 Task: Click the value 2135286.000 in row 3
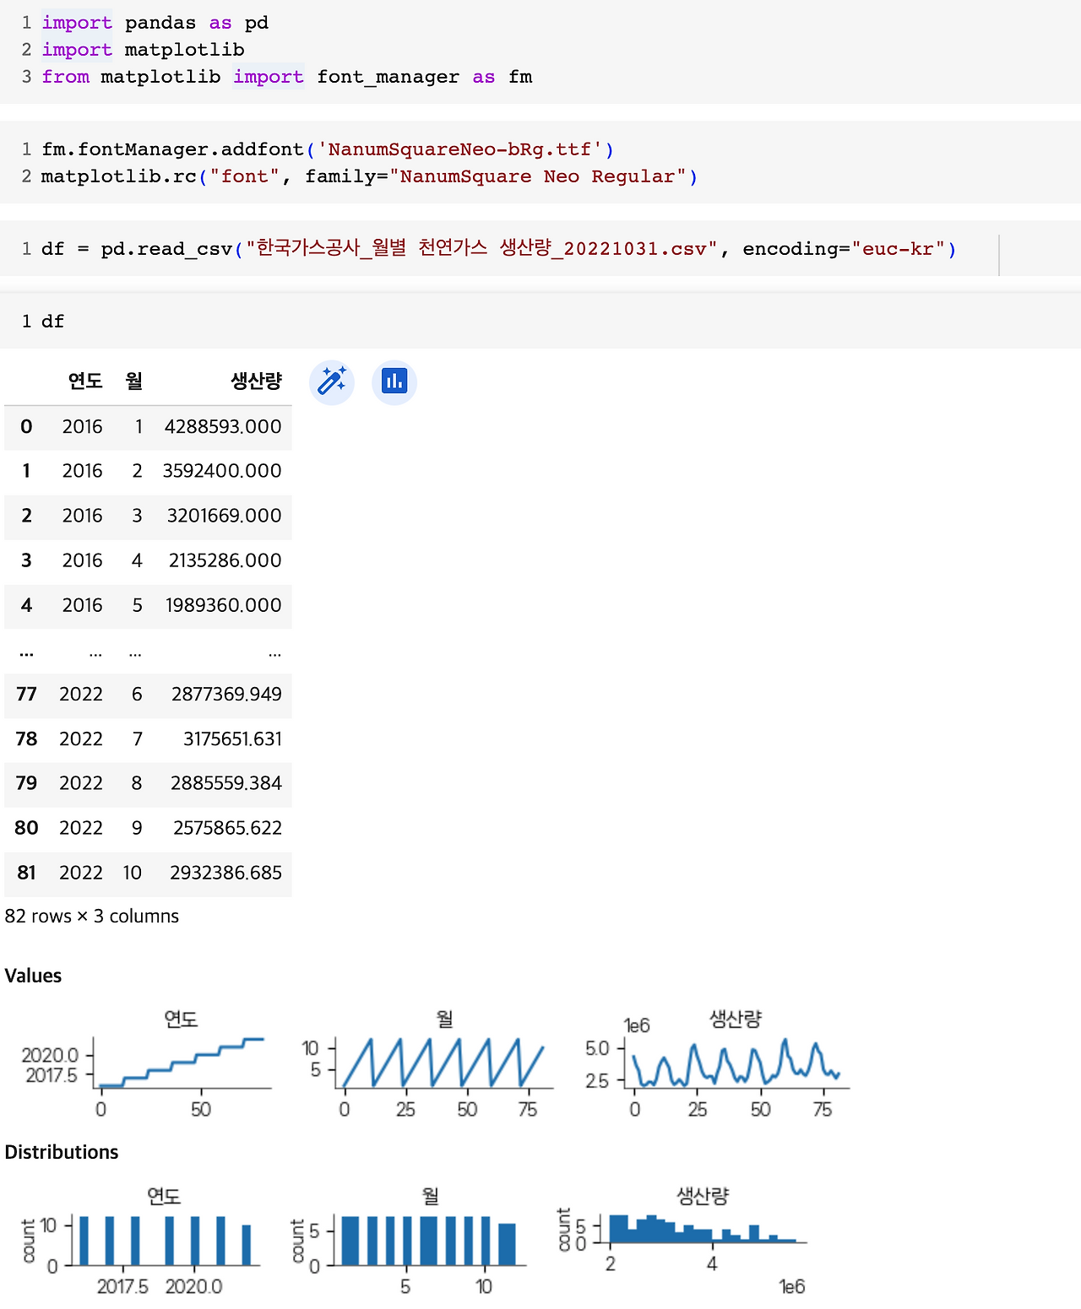click(225, 560)
